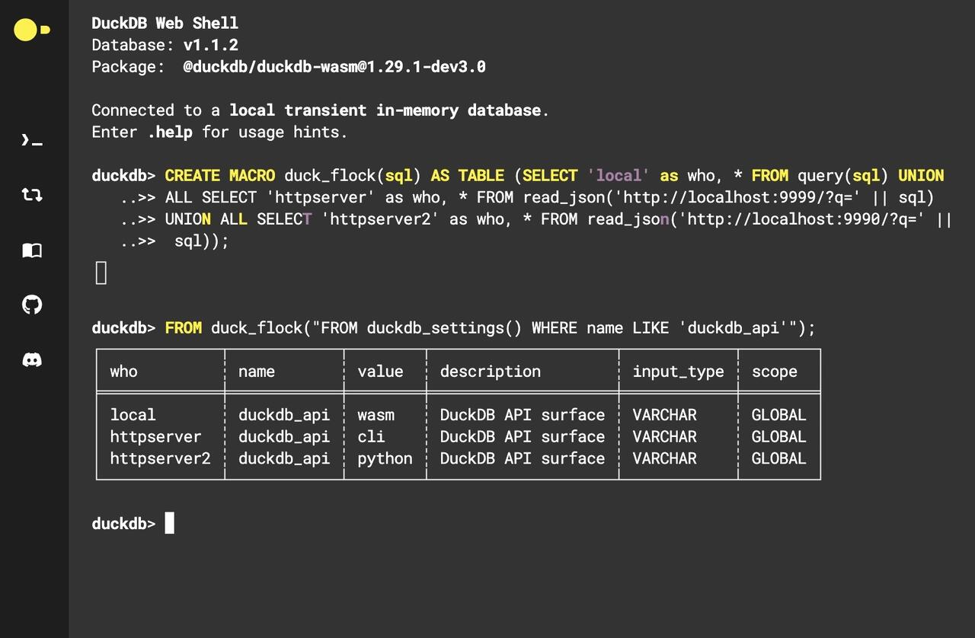Click the hollow cursor box below the macro
This screenshot has width=975, height=638.
click(x=101, y=273)
